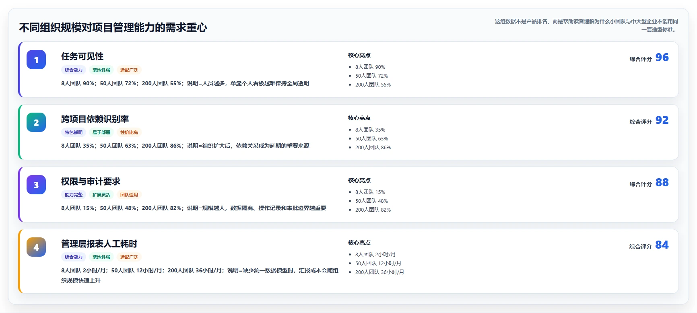Screen dimensions: 697x313
Task: Click 综合评分 label beside score 96
Action: coord(641,59)
